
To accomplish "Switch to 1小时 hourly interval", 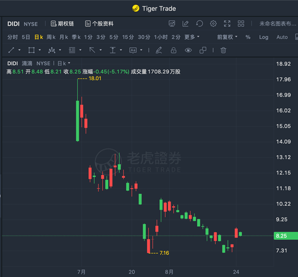I will coord(161,37).
